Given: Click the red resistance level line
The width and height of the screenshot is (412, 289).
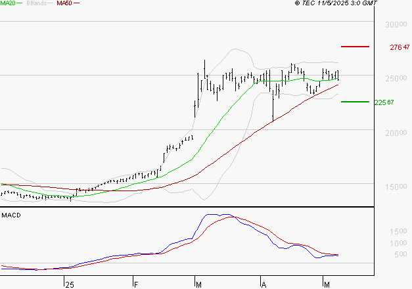Looking at the screenshot, I should pos(355,47).
